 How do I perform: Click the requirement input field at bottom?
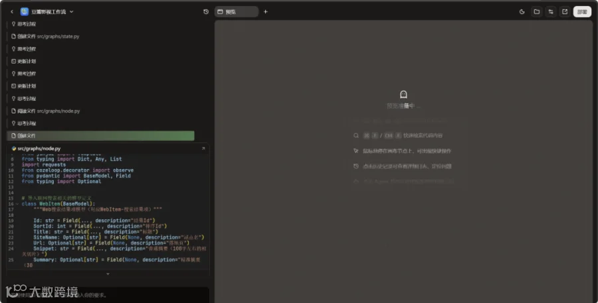(x=108, y=295)
